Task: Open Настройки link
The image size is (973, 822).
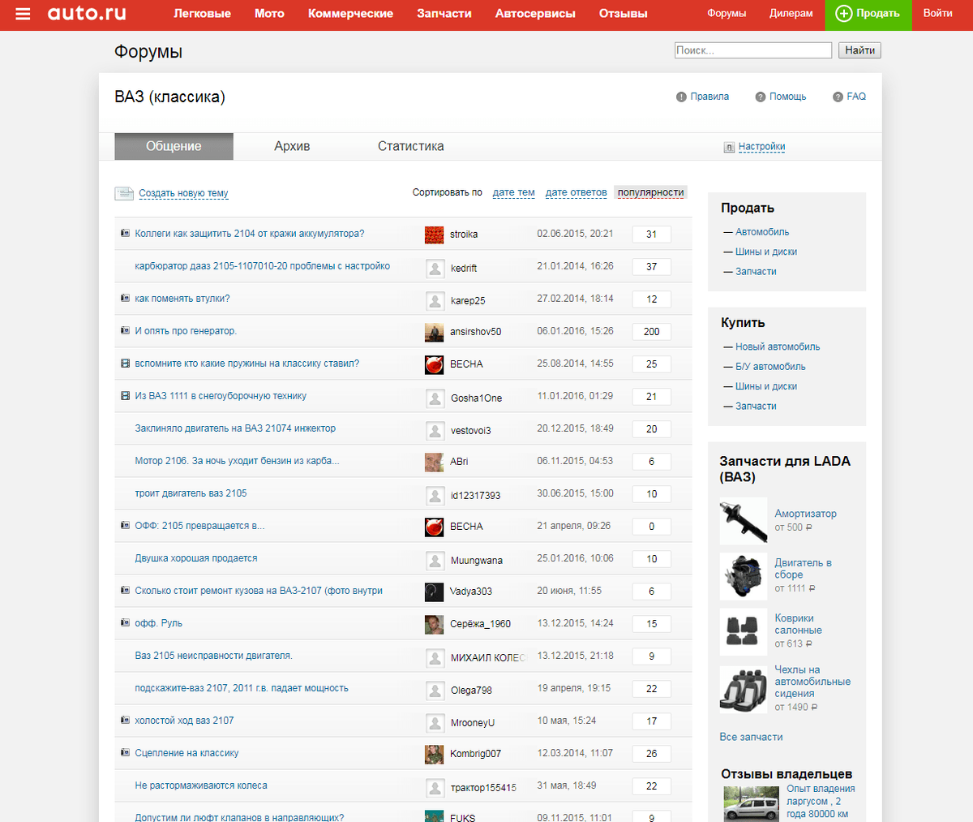Action: (761, 147)
